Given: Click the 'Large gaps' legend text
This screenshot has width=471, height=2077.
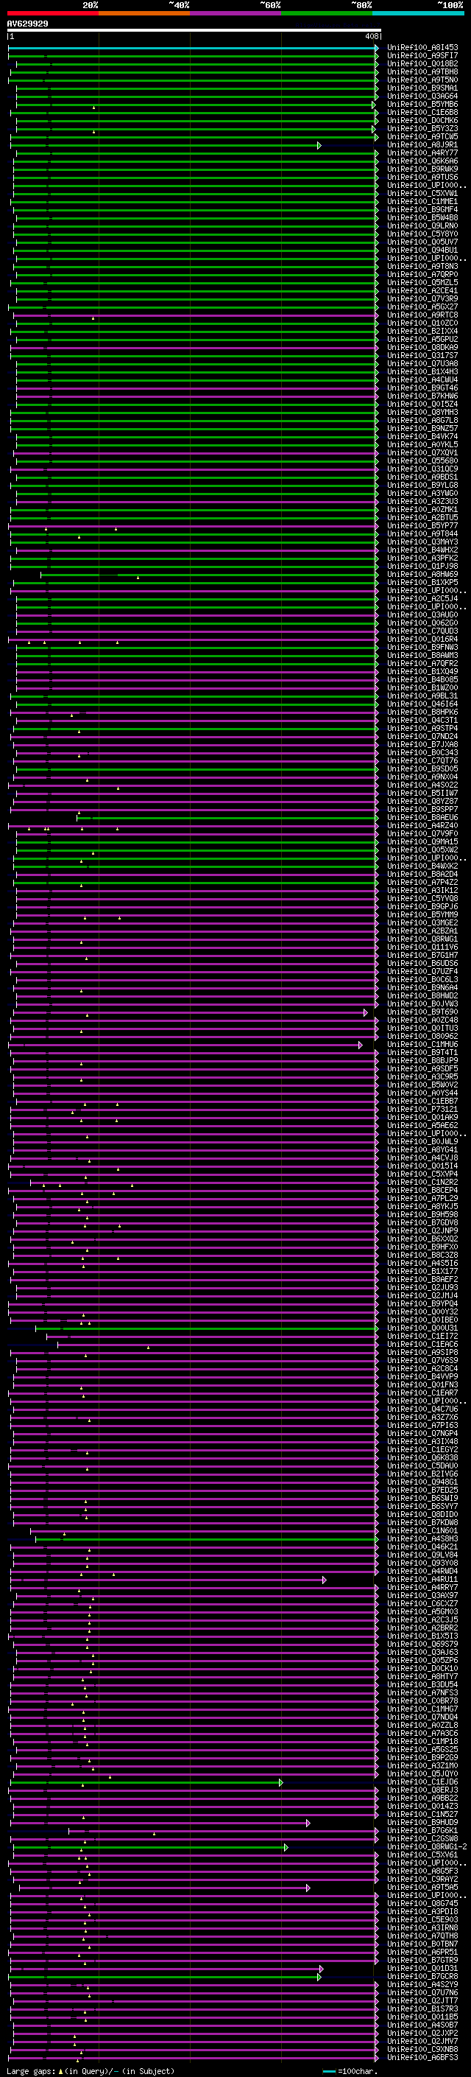Looking at the screenshot, I should click(x=31, y=2071).
